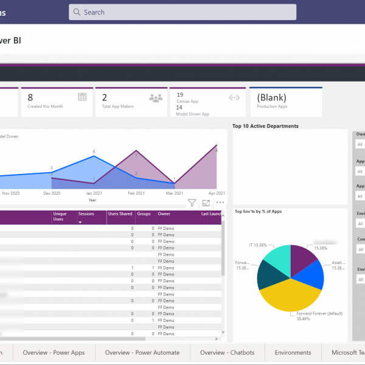
Task: Click the 2 Total App Makers value
Action: 105,97
